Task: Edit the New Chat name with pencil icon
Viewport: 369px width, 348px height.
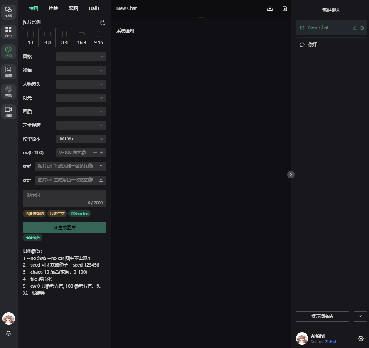Action: click(x=354, y=27)
